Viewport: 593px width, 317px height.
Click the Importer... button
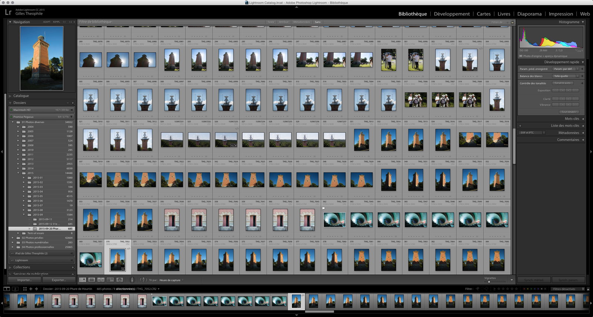pyautogui.click(x=24, y=280)
